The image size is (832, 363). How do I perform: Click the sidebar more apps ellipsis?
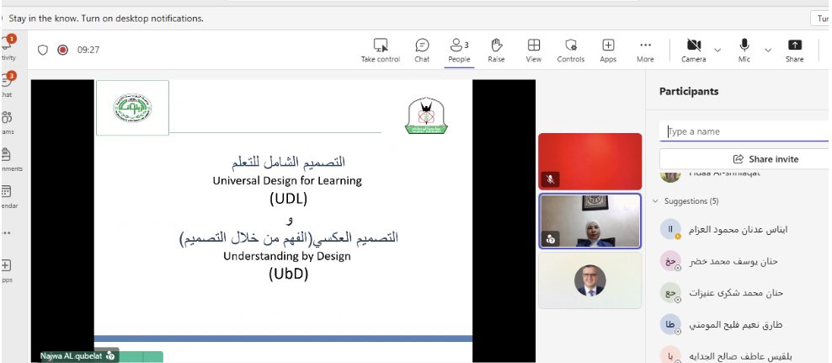point(7,232)
